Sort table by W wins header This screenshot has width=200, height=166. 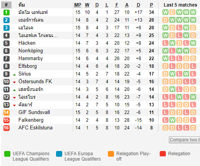[x=87, y=5]
